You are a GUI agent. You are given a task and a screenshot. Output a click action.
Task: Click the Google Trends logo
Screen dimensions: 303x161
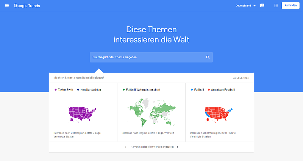[x=27, y=6]
